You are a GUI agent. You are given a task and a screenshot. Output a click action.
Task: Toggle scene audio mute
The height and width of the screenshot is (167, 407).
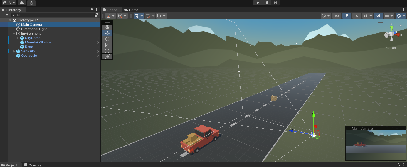(357, 16)
